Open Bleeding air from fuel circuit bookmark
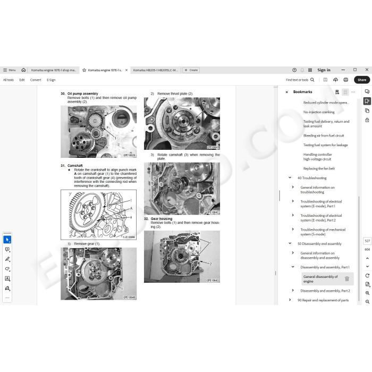The width and height of the screenshot is (372, 372). 324,136
